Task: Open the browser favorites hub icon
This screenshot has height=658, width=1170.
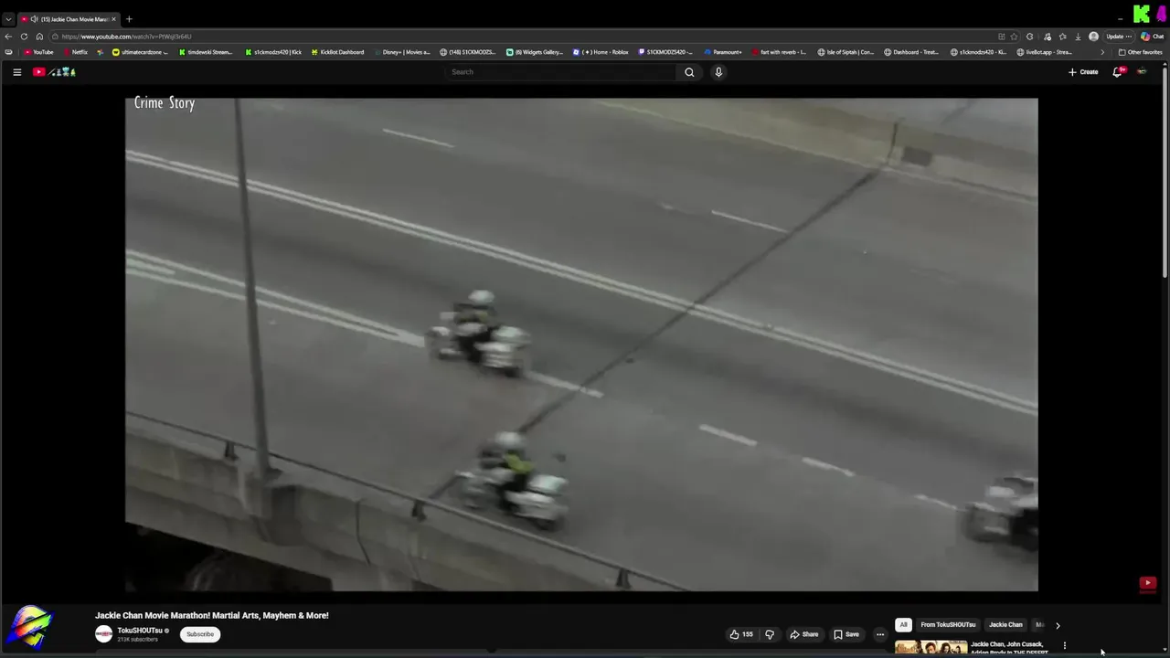Action: pos(1062,37)
